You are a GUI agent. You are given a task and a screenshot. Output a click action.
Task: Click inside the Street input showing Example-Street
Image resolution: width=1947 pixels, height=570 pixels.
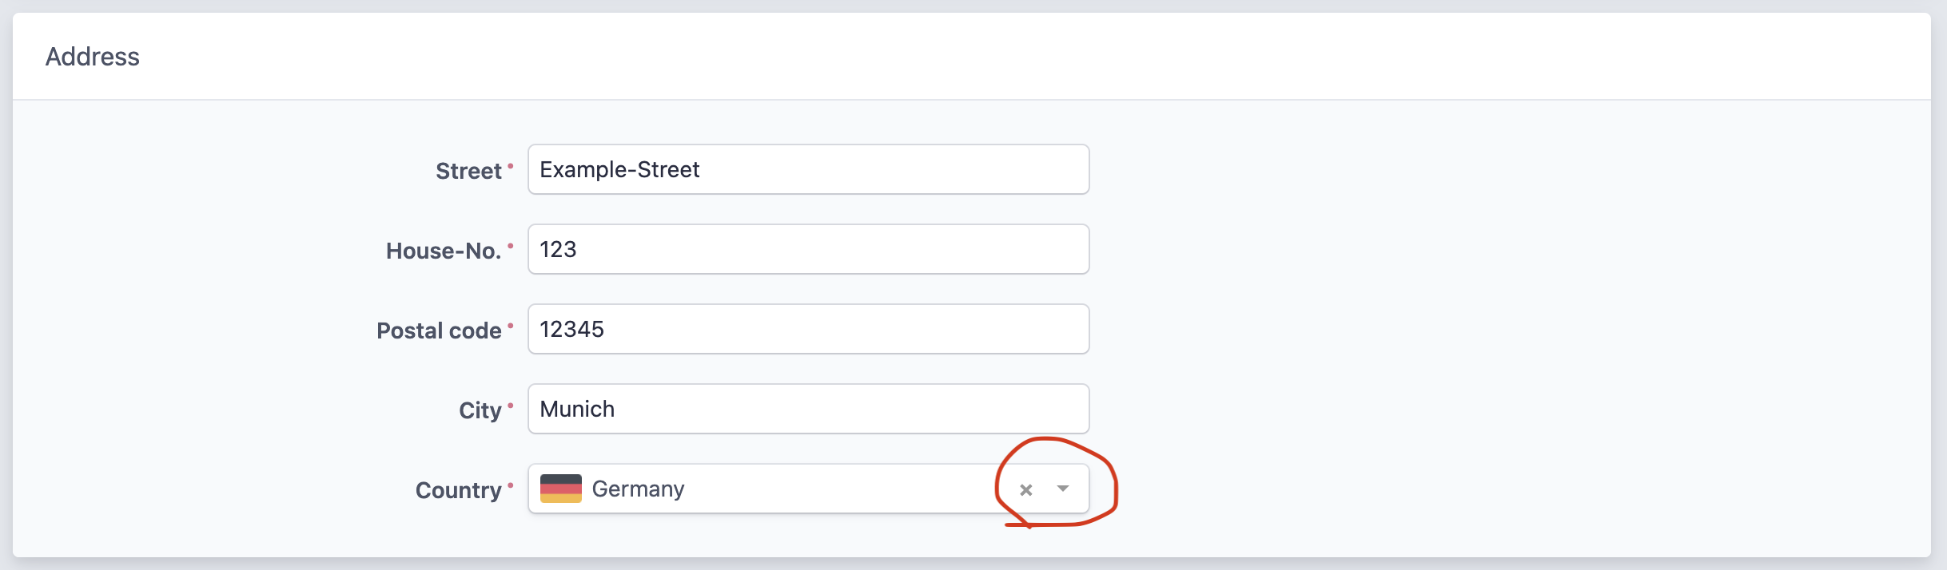[807, 169]
